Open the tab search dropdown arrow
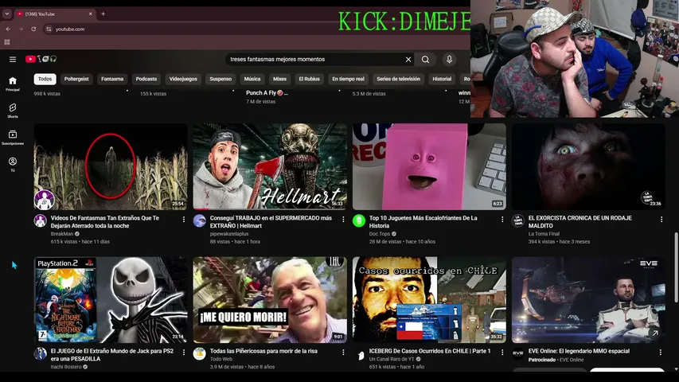Viewport: 679px width, 382px height. click(x=7, y=14)
